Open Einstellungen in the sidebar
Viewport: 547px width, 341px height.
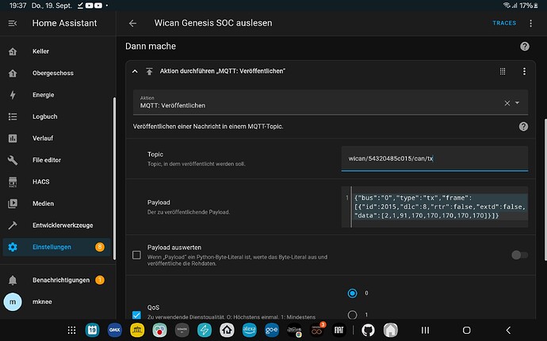[56, 247]
